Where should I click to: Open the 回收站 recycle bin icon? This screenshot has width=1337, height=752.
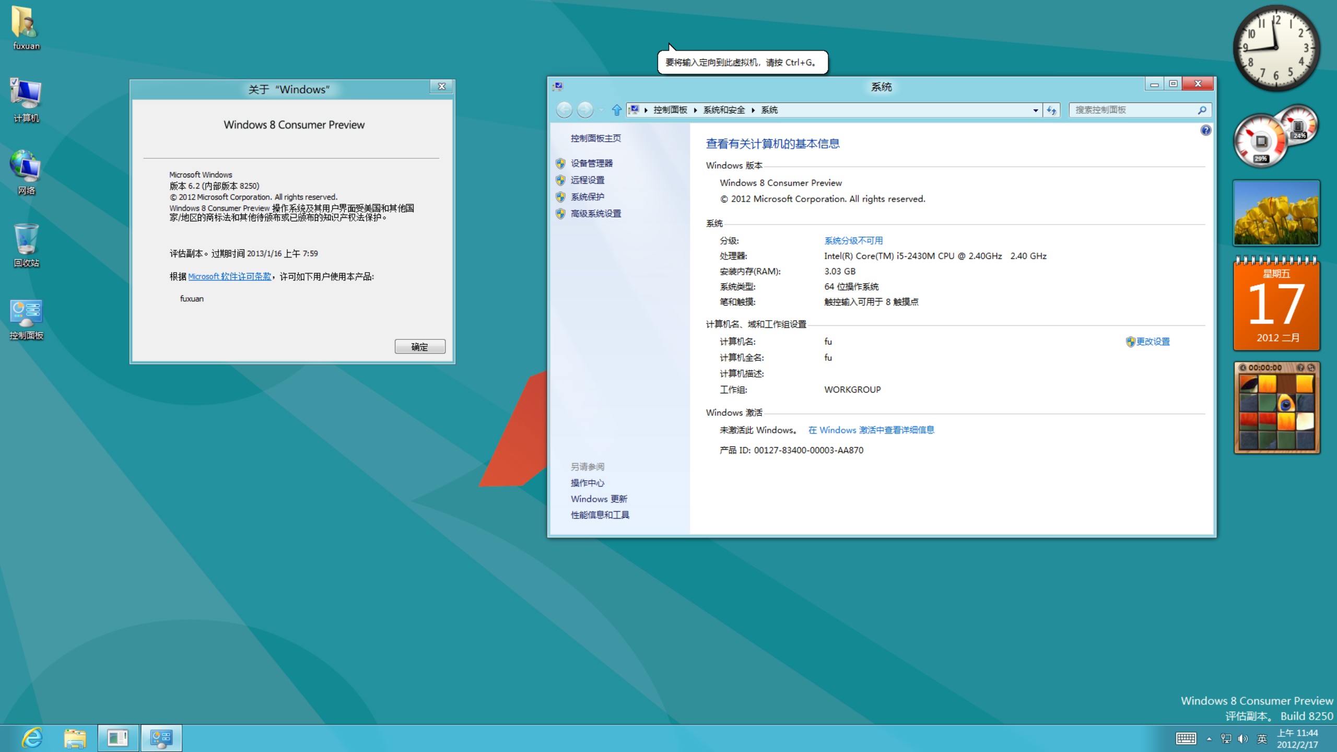[x=26, y=245]
